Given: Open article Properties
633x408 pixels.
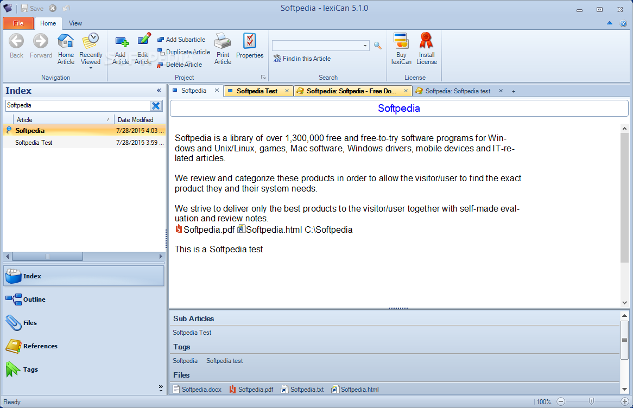Looking at the screenshot, I should click(250, 46).
